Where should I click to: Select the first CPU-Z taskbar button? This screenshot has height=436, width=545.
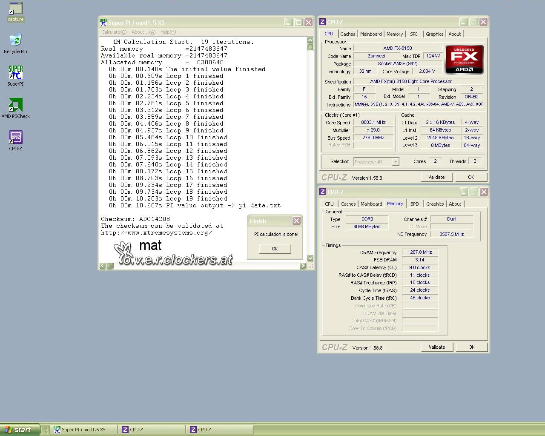tap(152, 430)
